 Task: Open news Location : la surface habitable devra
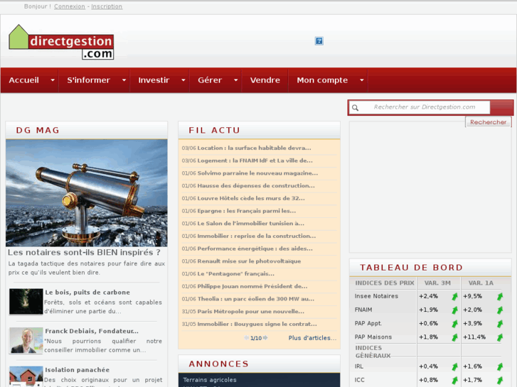(x=254, y=148)
